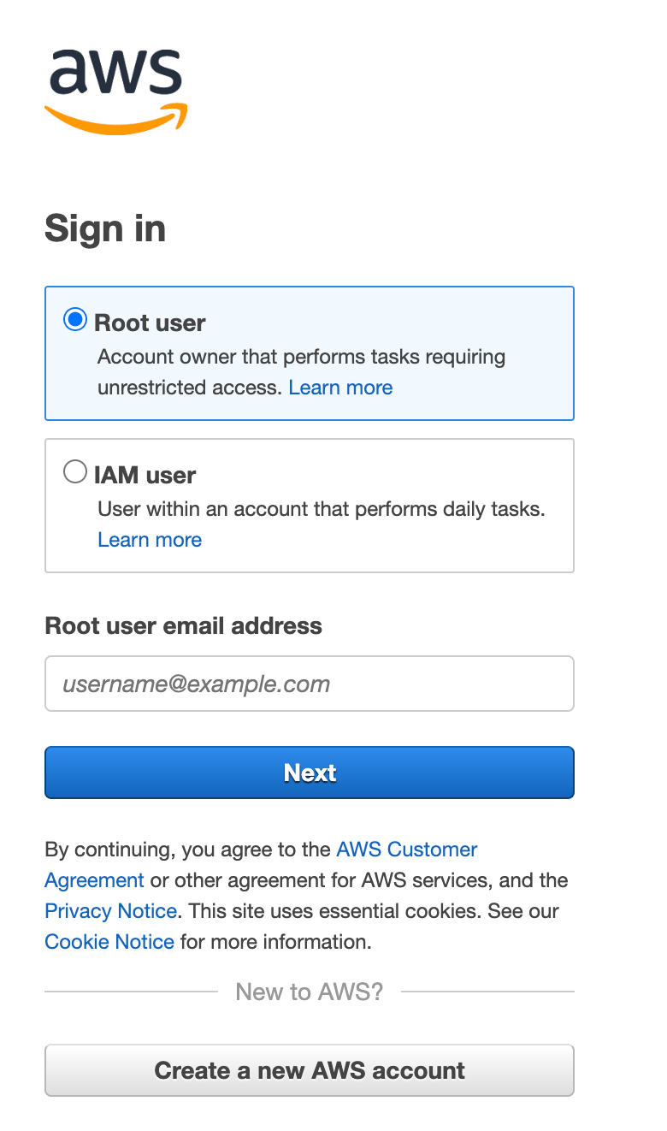Click the blue Next button

click(310, 773)
